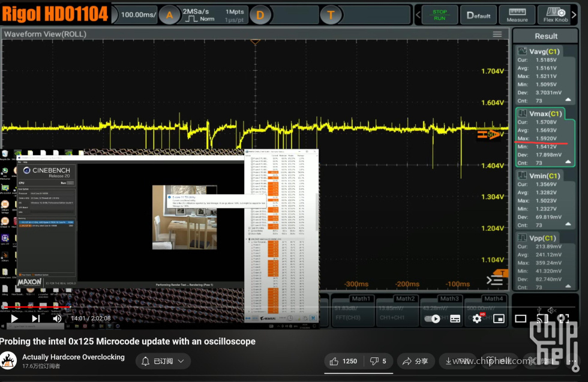The image size is (588, 382).
Task: Click the Cinebench render preview image
Action: 185,218
